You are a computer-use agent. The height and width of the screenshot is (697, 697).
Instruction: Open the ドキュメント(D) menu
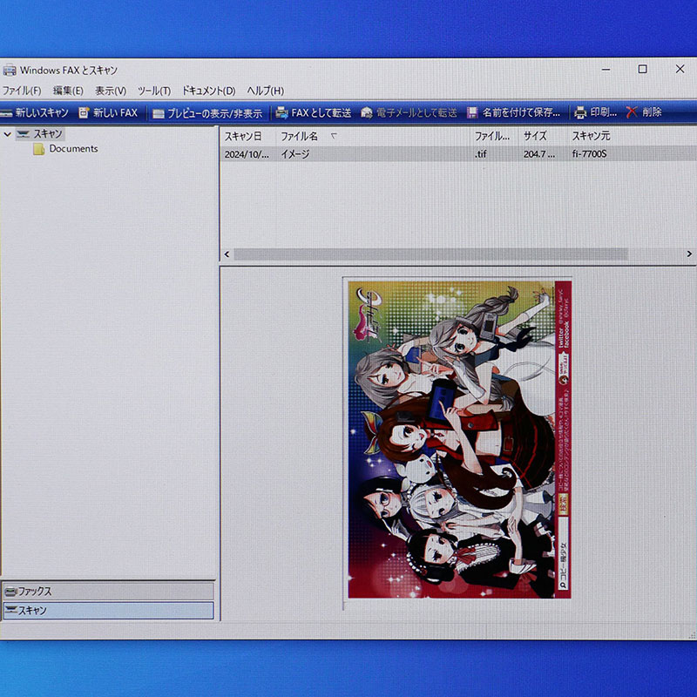(208, 91)
